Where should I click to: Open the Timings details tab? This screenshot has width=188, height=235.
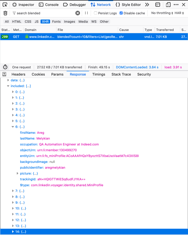99,74
